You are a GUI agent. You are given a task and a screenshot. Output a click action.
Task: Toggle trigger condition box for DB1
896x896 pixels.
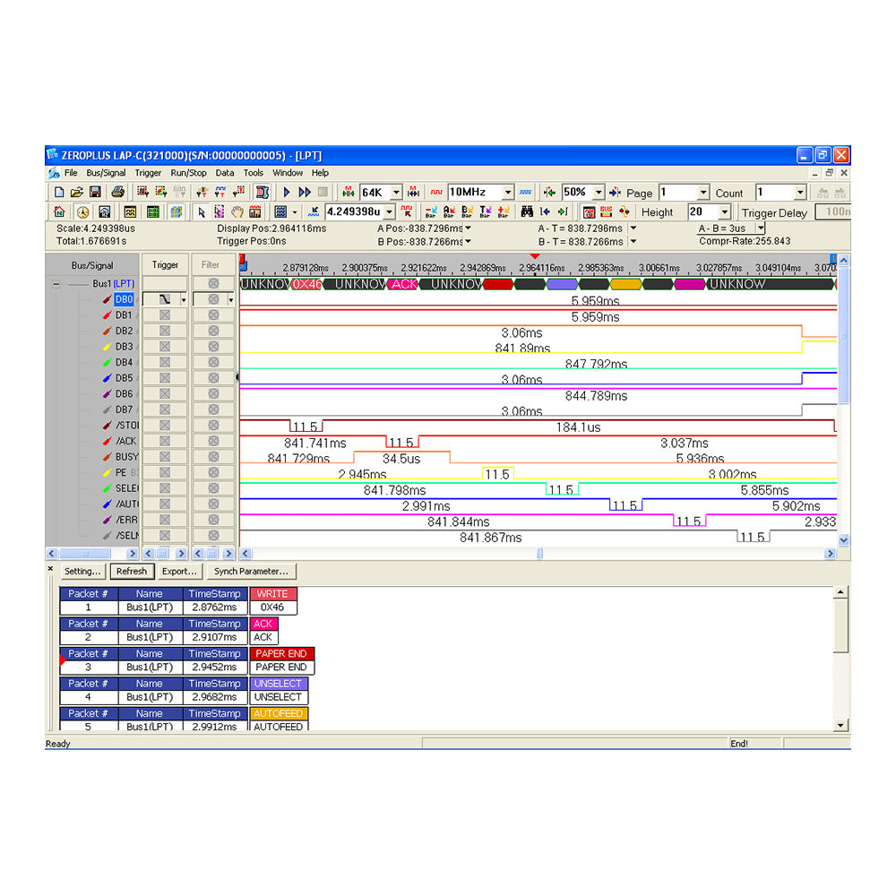(165, 314)
